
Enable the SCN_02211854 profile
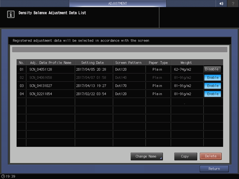pyautogui.click(x=213, y=94)
